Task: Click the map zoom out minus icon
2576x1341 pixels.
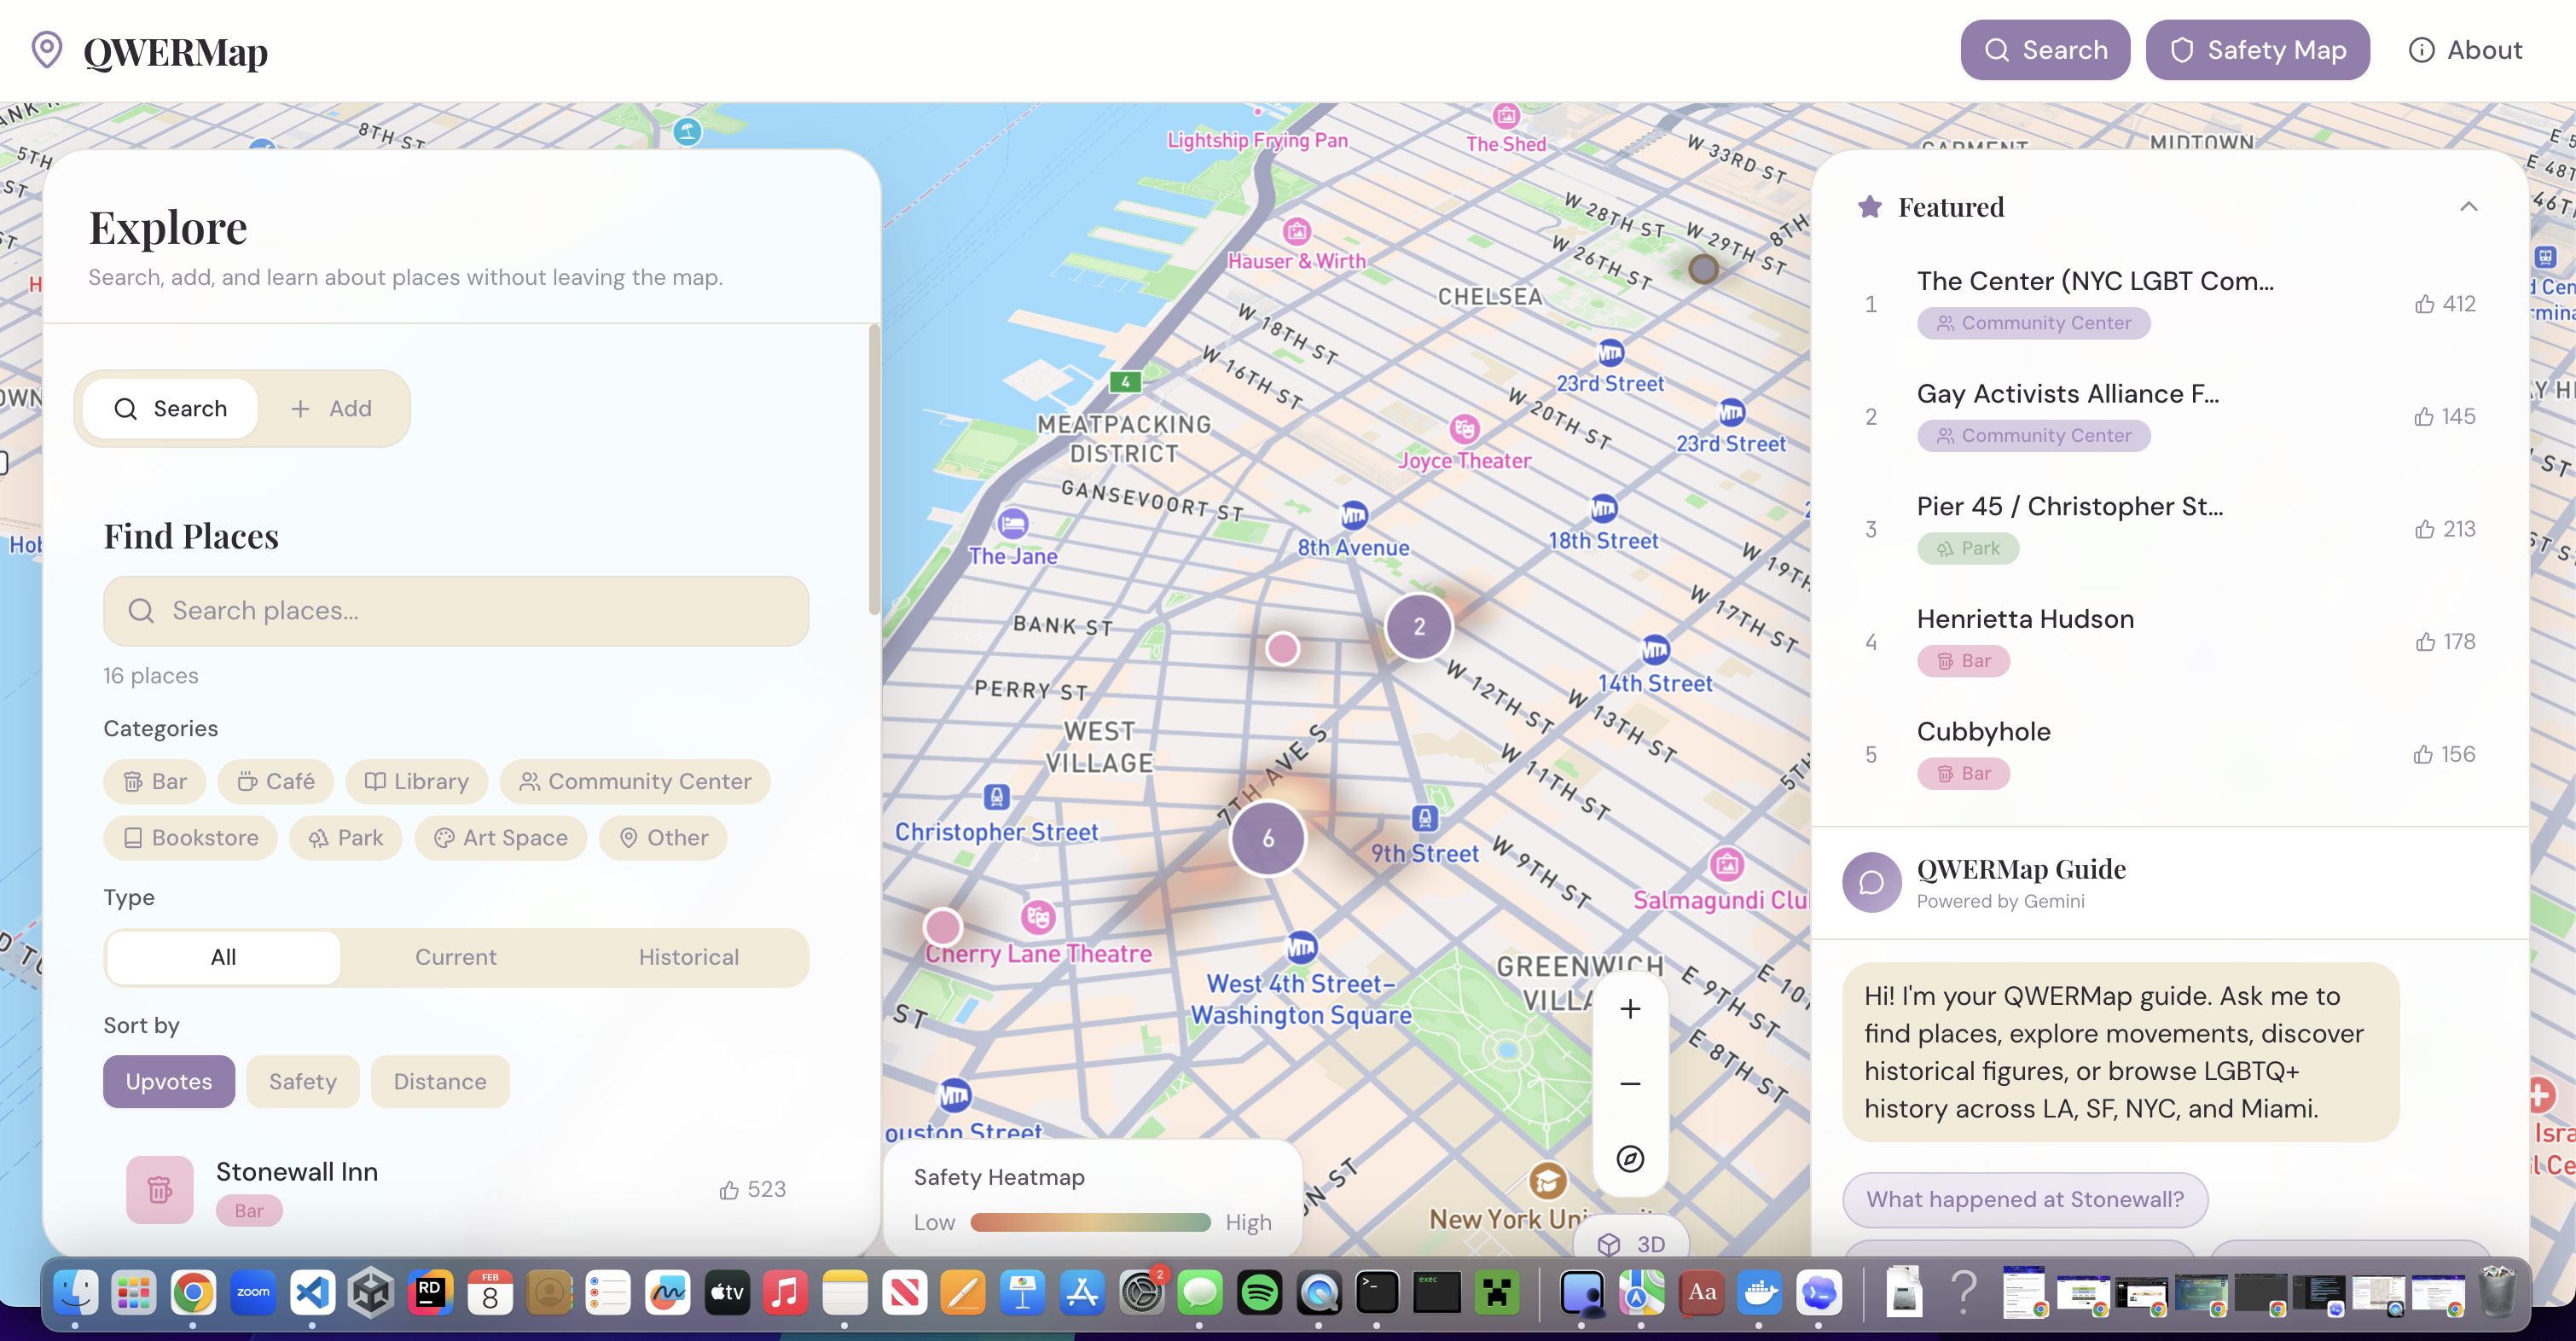Action: tap(1630, 1084)
